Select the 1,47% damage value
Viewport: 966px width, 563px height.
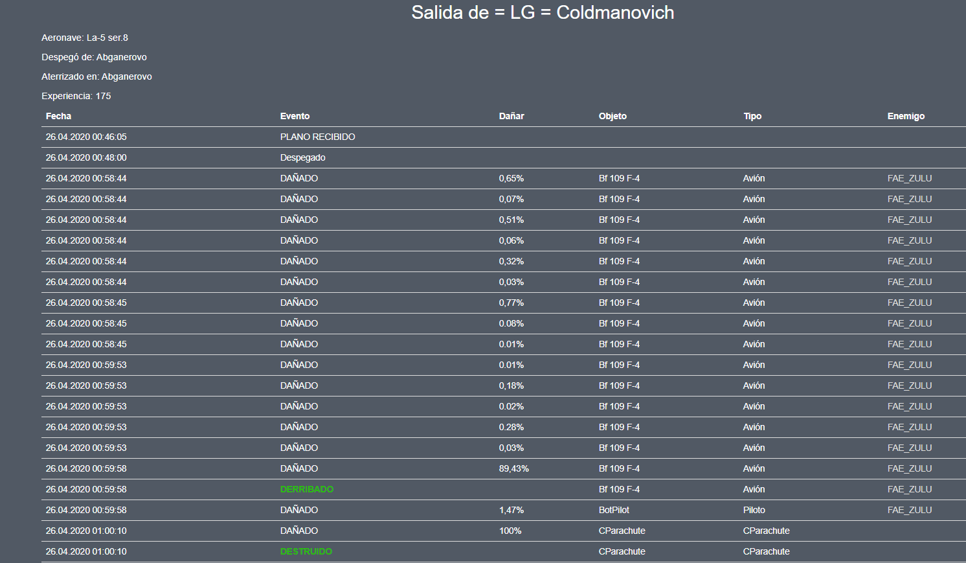coord(511,510)
